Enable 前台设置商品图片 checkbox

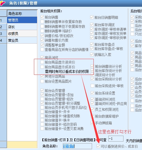coord(42,81)
